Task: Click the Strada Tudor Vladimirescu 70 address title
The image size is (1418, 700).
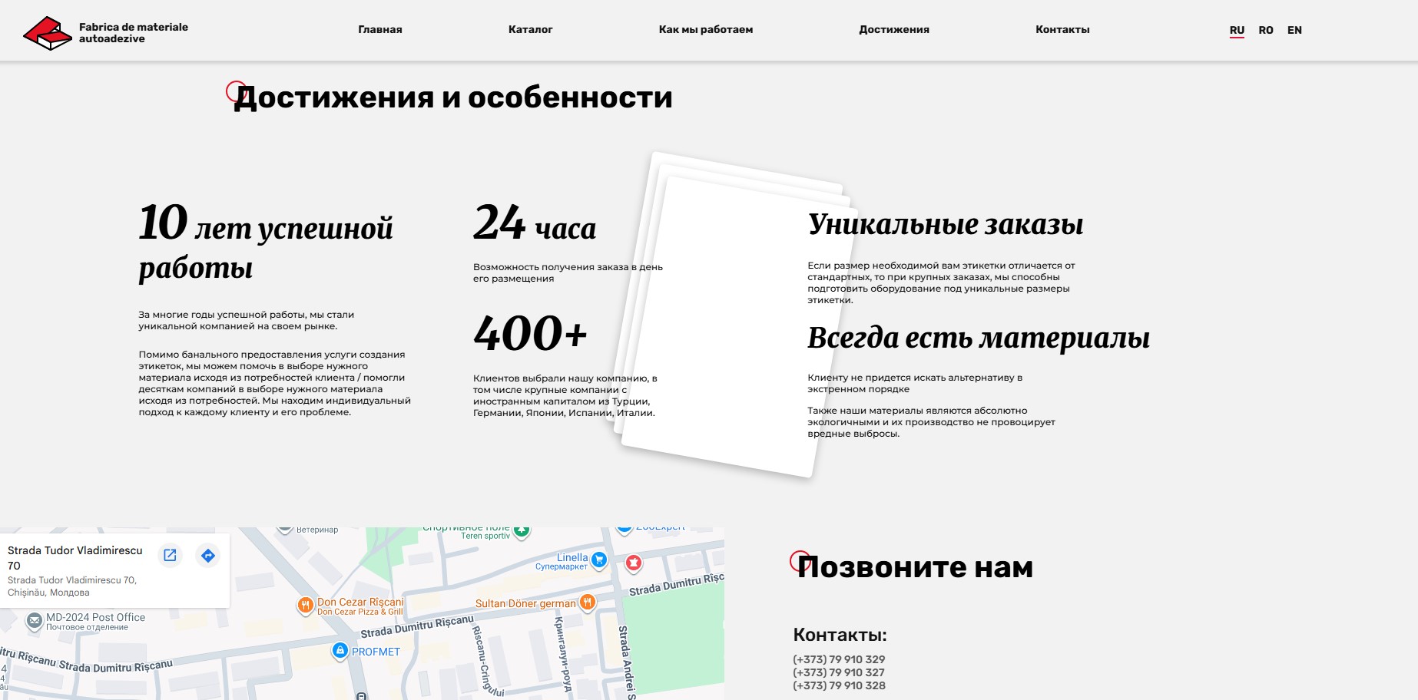Action: point(75,558)
